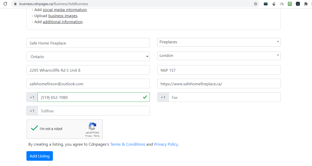Click the gray shark fin extension icon
Screen dimensions: 312x166
click(274, 4)
